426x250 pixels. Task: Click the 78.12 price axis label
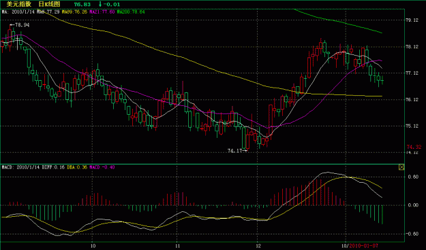pos(412,47)
